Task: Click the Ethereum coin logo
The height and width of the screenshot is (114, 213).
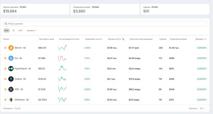Action: [x=11, y=100]
